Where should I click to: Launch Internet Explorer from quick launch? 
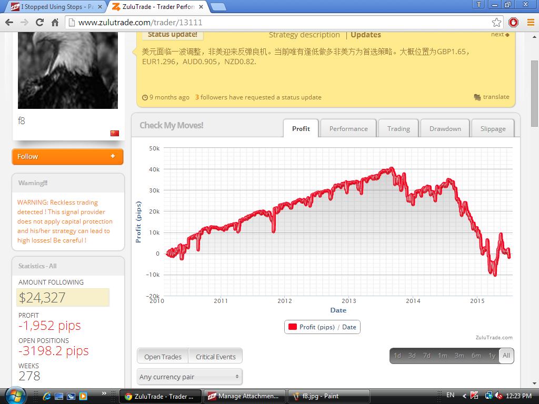coord(47,396)
